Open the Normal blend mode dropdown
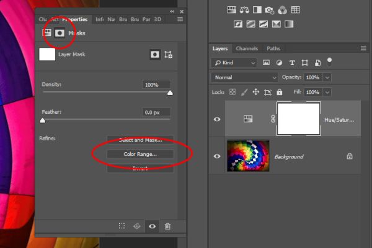 pyautogui.click(x=244, y=77)
